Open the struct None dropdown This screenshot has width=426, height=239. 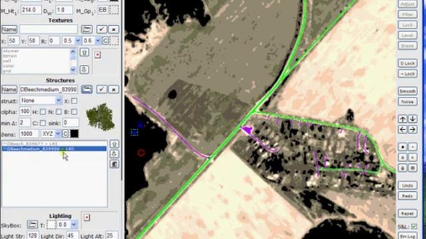coord(59,100)
